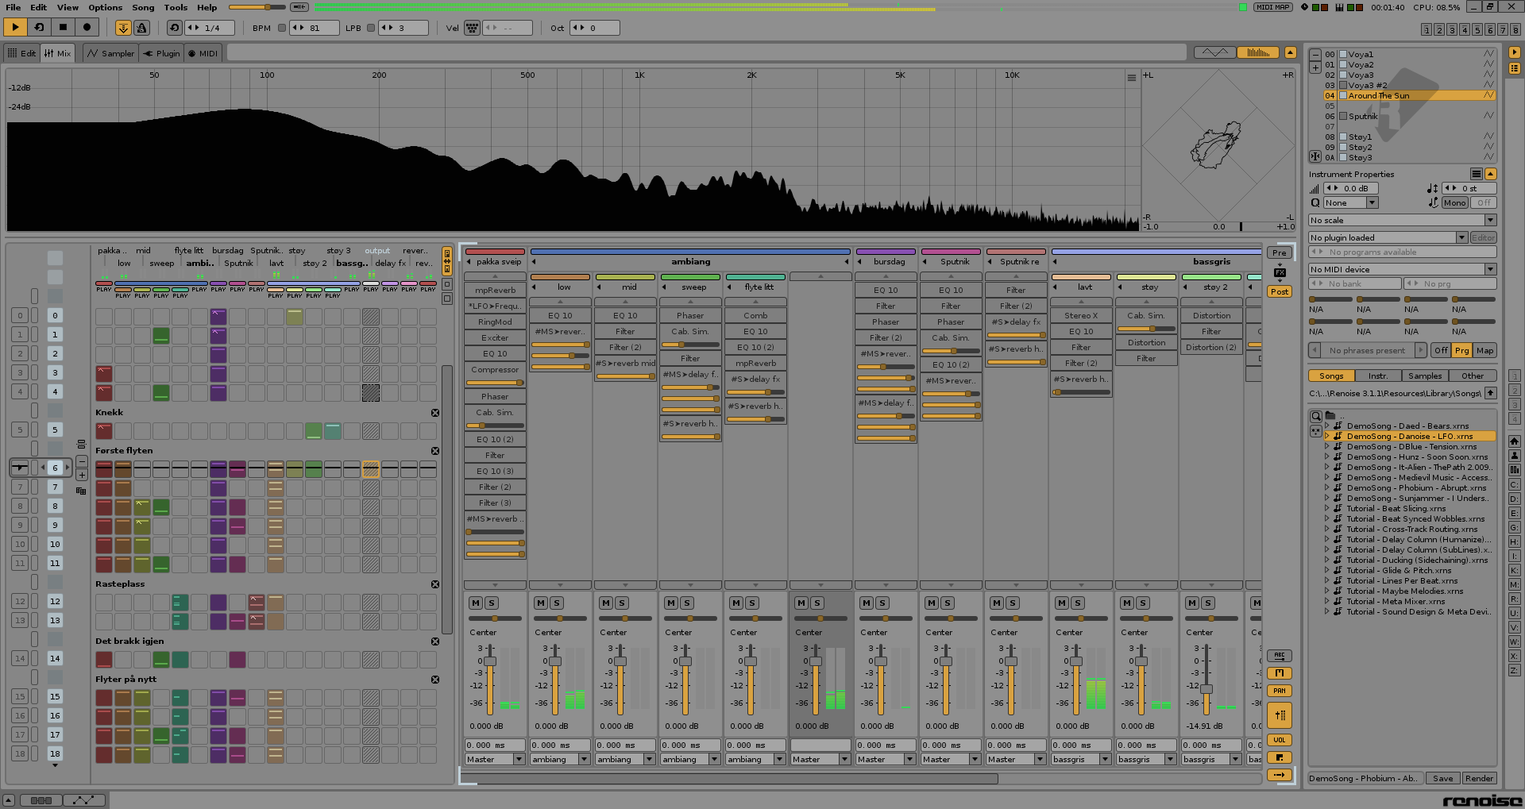The image size is (1525, 809).
Task: Delete instrument with minus icon
Action: (1315, 55)
